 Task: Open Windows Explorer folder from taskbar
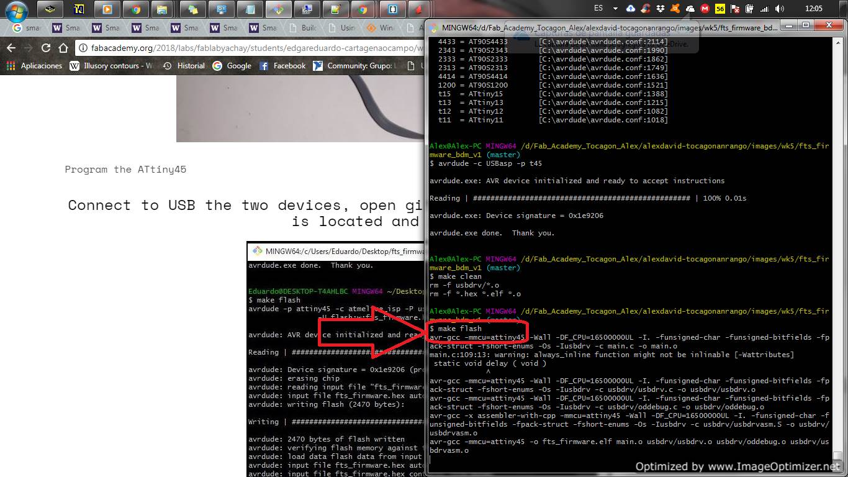point(161,9)
